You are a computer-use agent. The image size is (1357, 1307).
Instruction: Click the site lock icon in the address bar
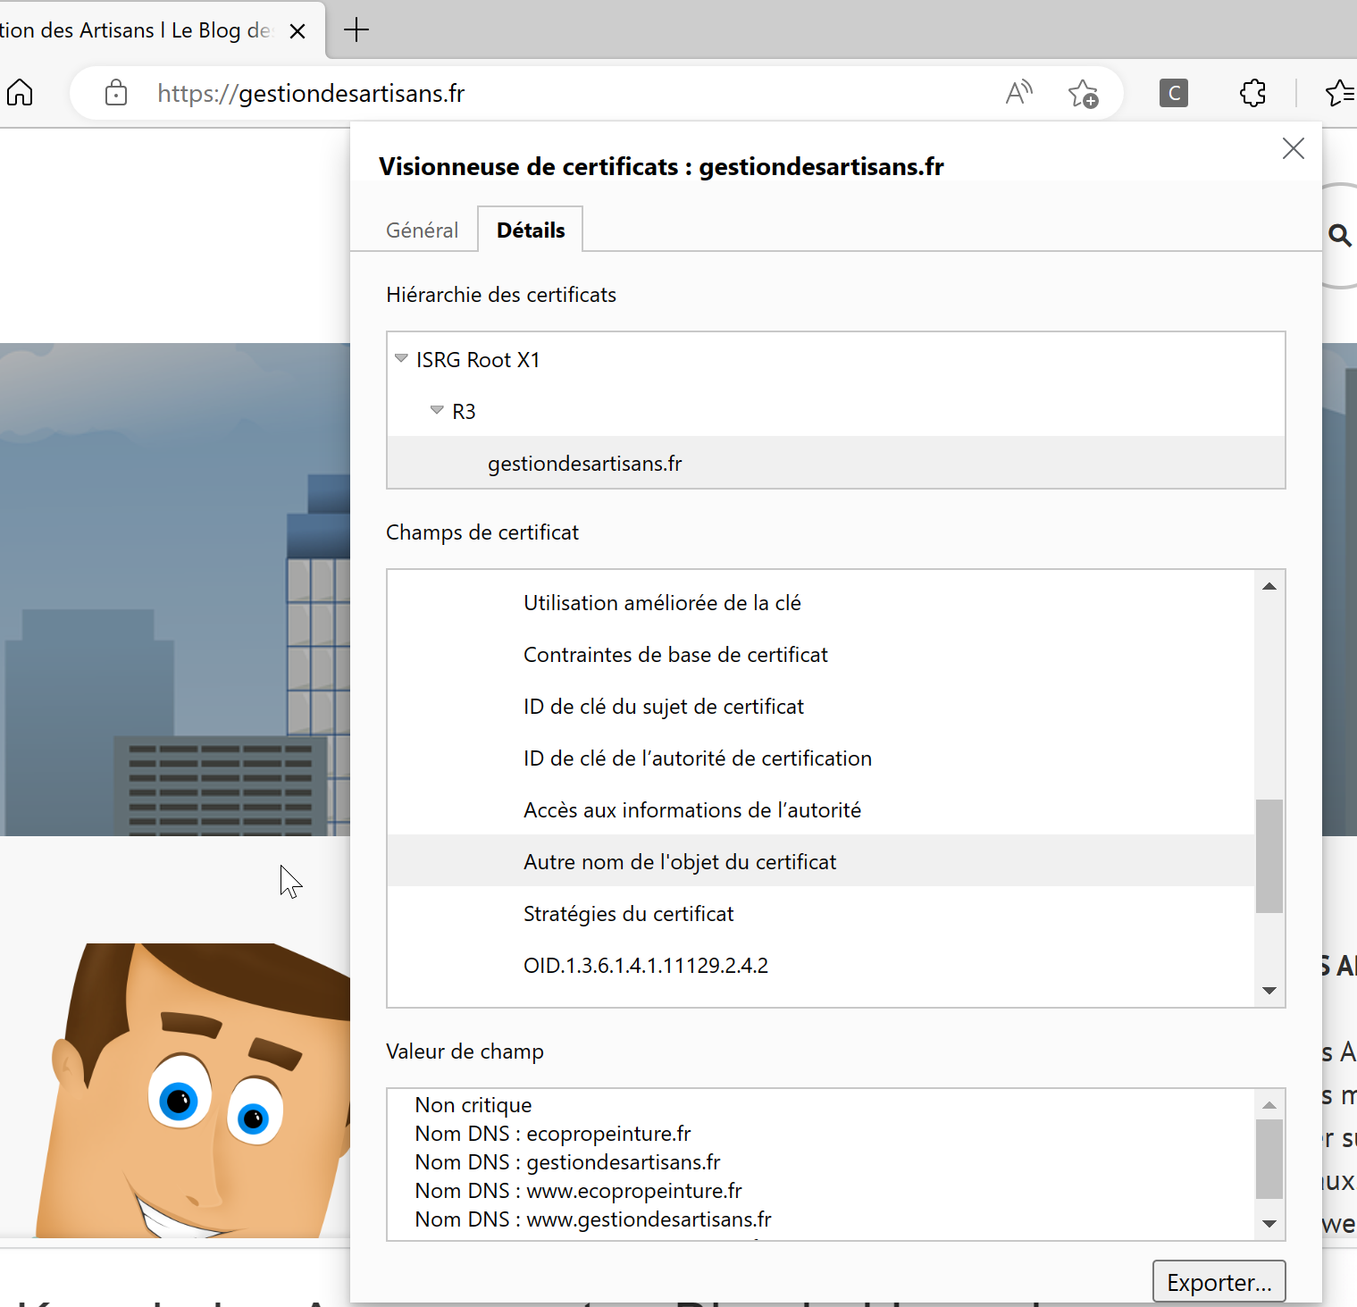[x=116, y=93]
